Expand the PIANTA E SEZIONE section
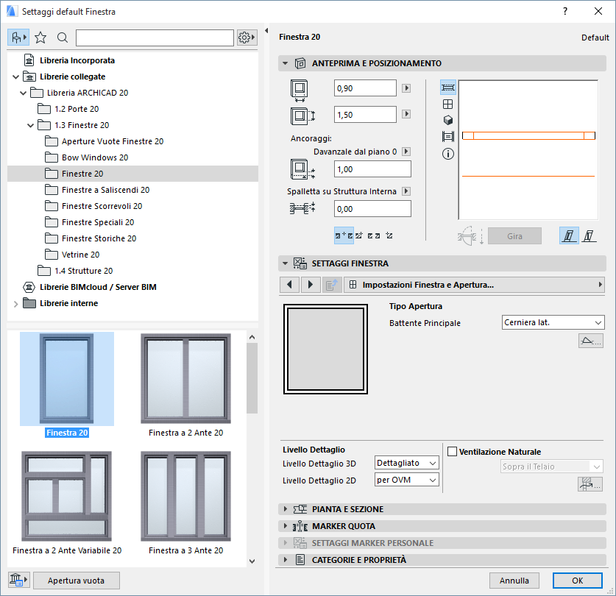The image size is (616, 596). pos(286,507)
